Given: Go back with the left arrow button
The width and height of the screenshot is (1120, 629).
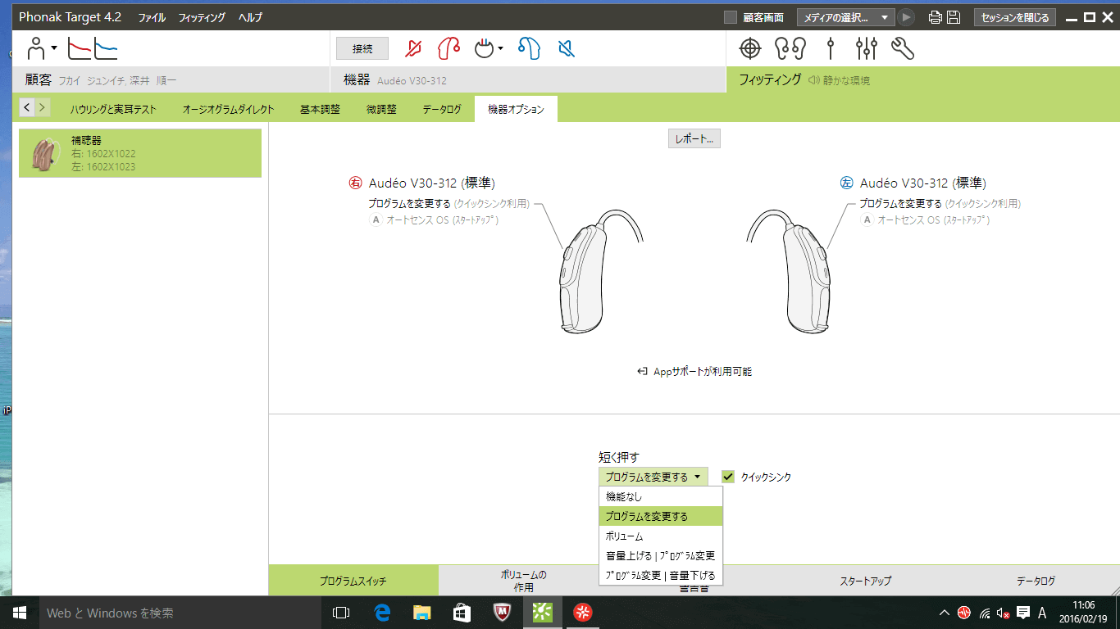Looking at the screenshot, I should pos(27,107).
